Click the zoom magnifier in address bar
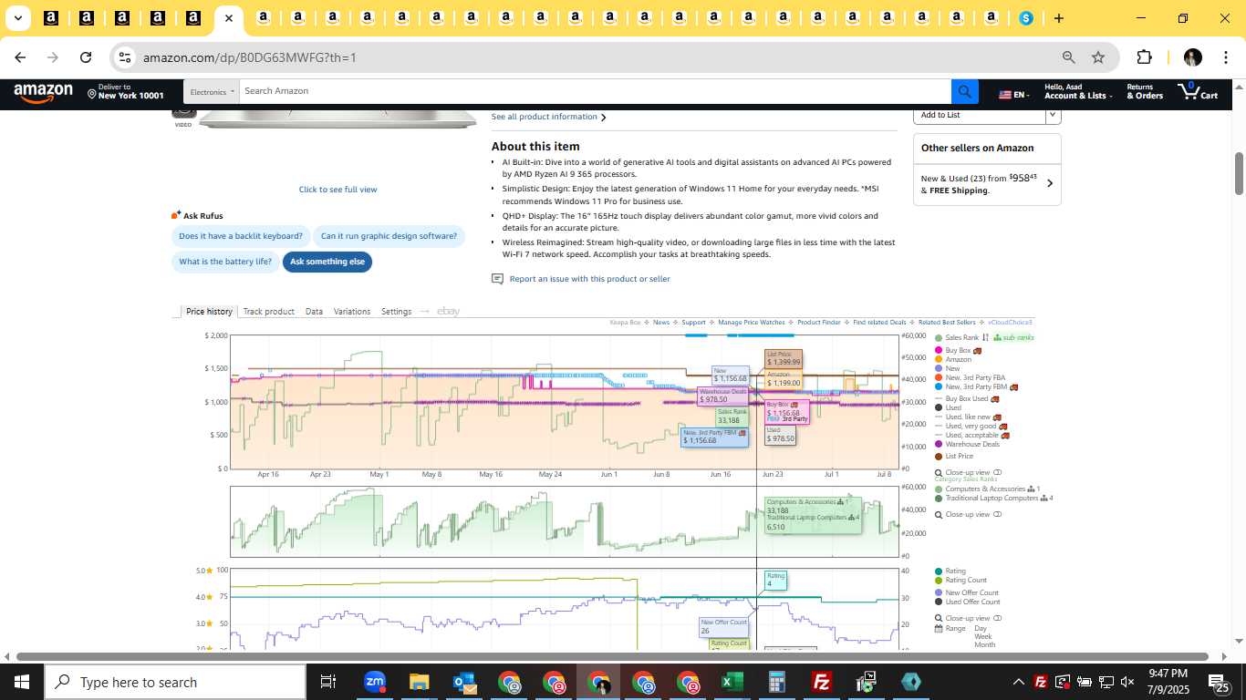The width and height of the screenshot is (1246, 700). 1068,57
